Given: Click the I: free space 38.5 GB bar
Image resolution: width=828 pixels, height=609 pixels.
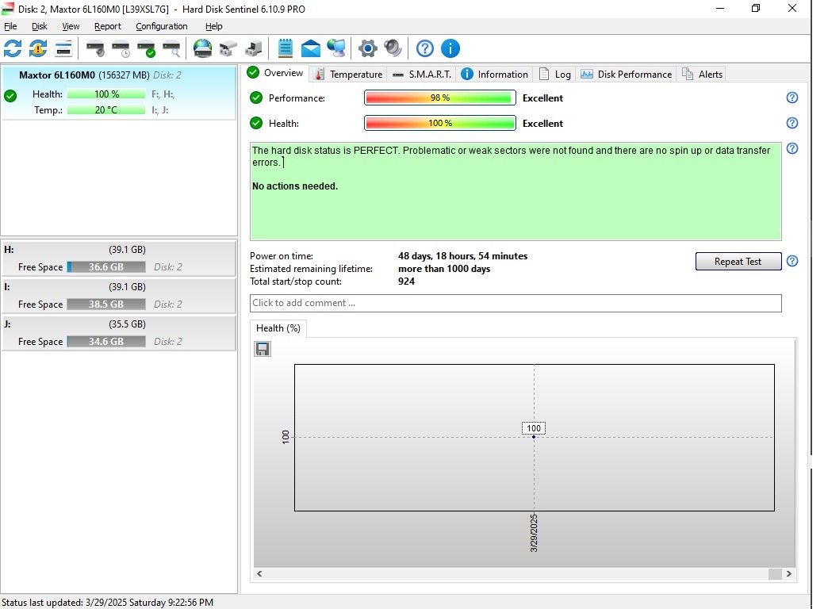Looking at the screenshot, I should [106, 304].
